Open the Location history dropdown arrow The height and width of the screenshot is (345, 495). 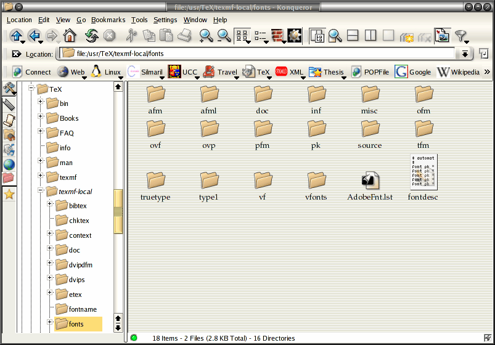(x=465, y=54)
